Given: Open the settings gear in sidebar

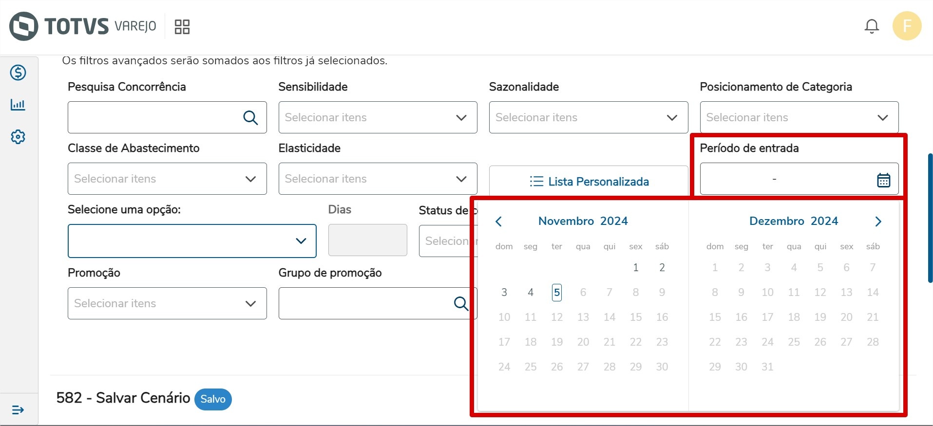Looking at the screenshot, I should (18, 137).
